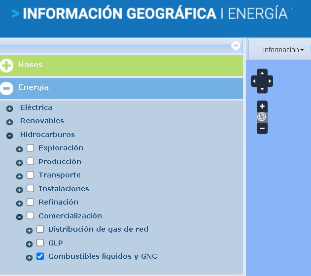Pan the map right with arrow control

point(270,81)
